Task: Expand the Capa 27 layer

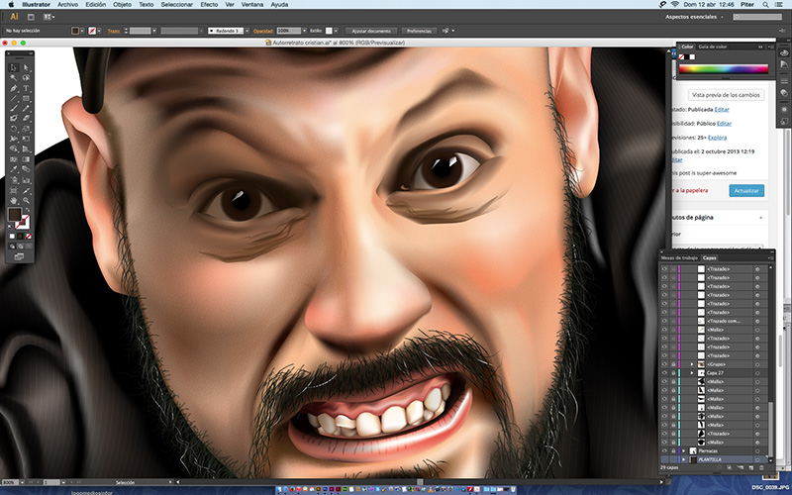Action: point(692,372)
